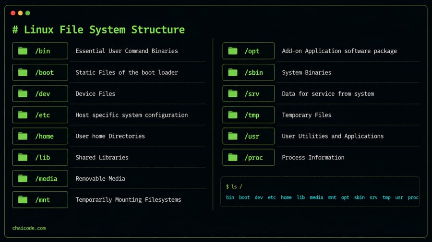Select the /media label
This screenshot has width=432, height=242.
pos(46,179)
